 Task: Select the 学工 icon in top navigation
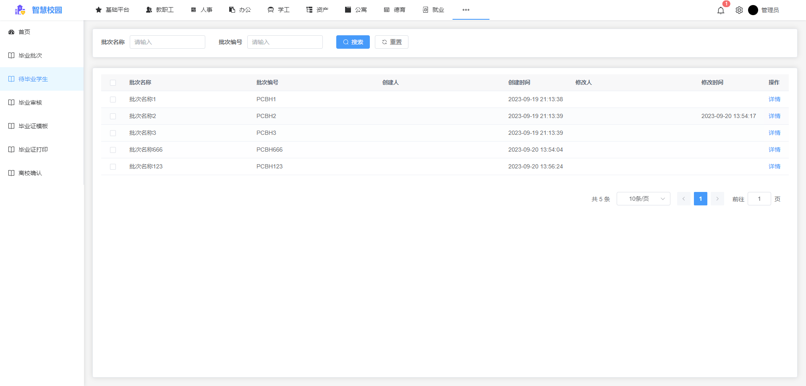pyautogui.click(x=270, y=9)
